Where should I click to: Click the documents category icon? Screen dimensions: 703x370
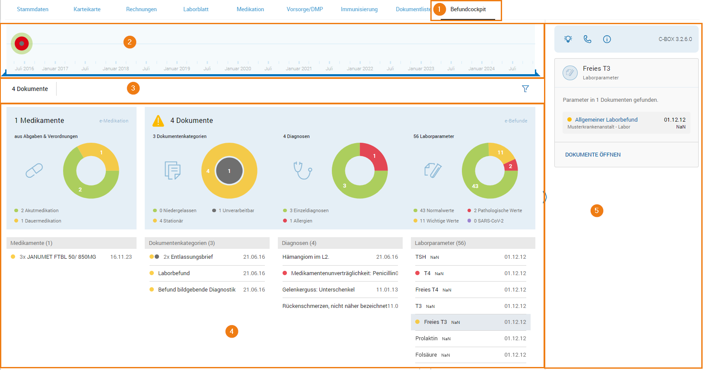point(172,170)
